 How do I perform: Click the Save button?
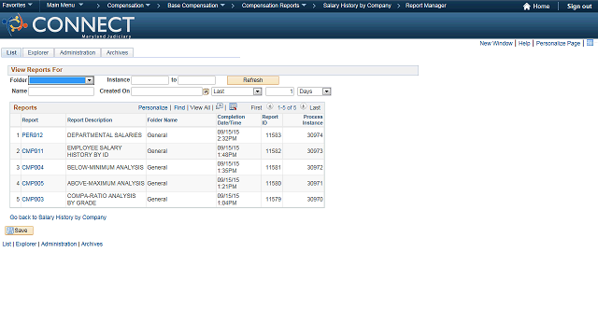[19, 231]
